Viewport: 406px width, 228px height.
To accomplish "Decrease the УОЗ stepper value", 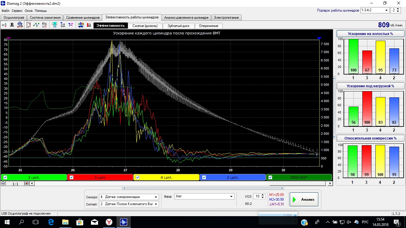I will [263, 198].
